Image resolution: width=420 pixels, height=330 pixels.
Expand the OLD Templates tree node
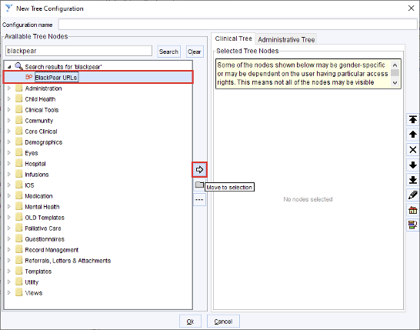tap(8, 217)
